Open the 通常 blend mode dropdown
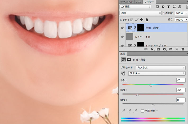Viewport: 188px width, 124px height. pos(140,13)
